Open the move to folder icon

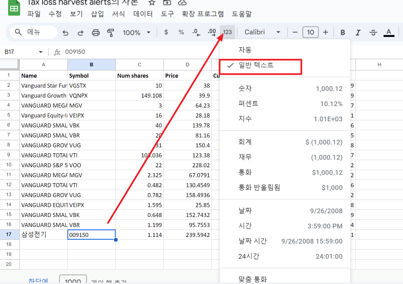pos(167,3)
